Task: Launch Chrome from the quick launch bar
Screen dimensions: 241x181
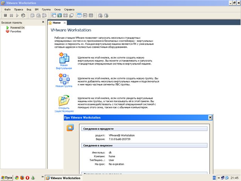Action: pyautogui.click(x=17, y=178)
